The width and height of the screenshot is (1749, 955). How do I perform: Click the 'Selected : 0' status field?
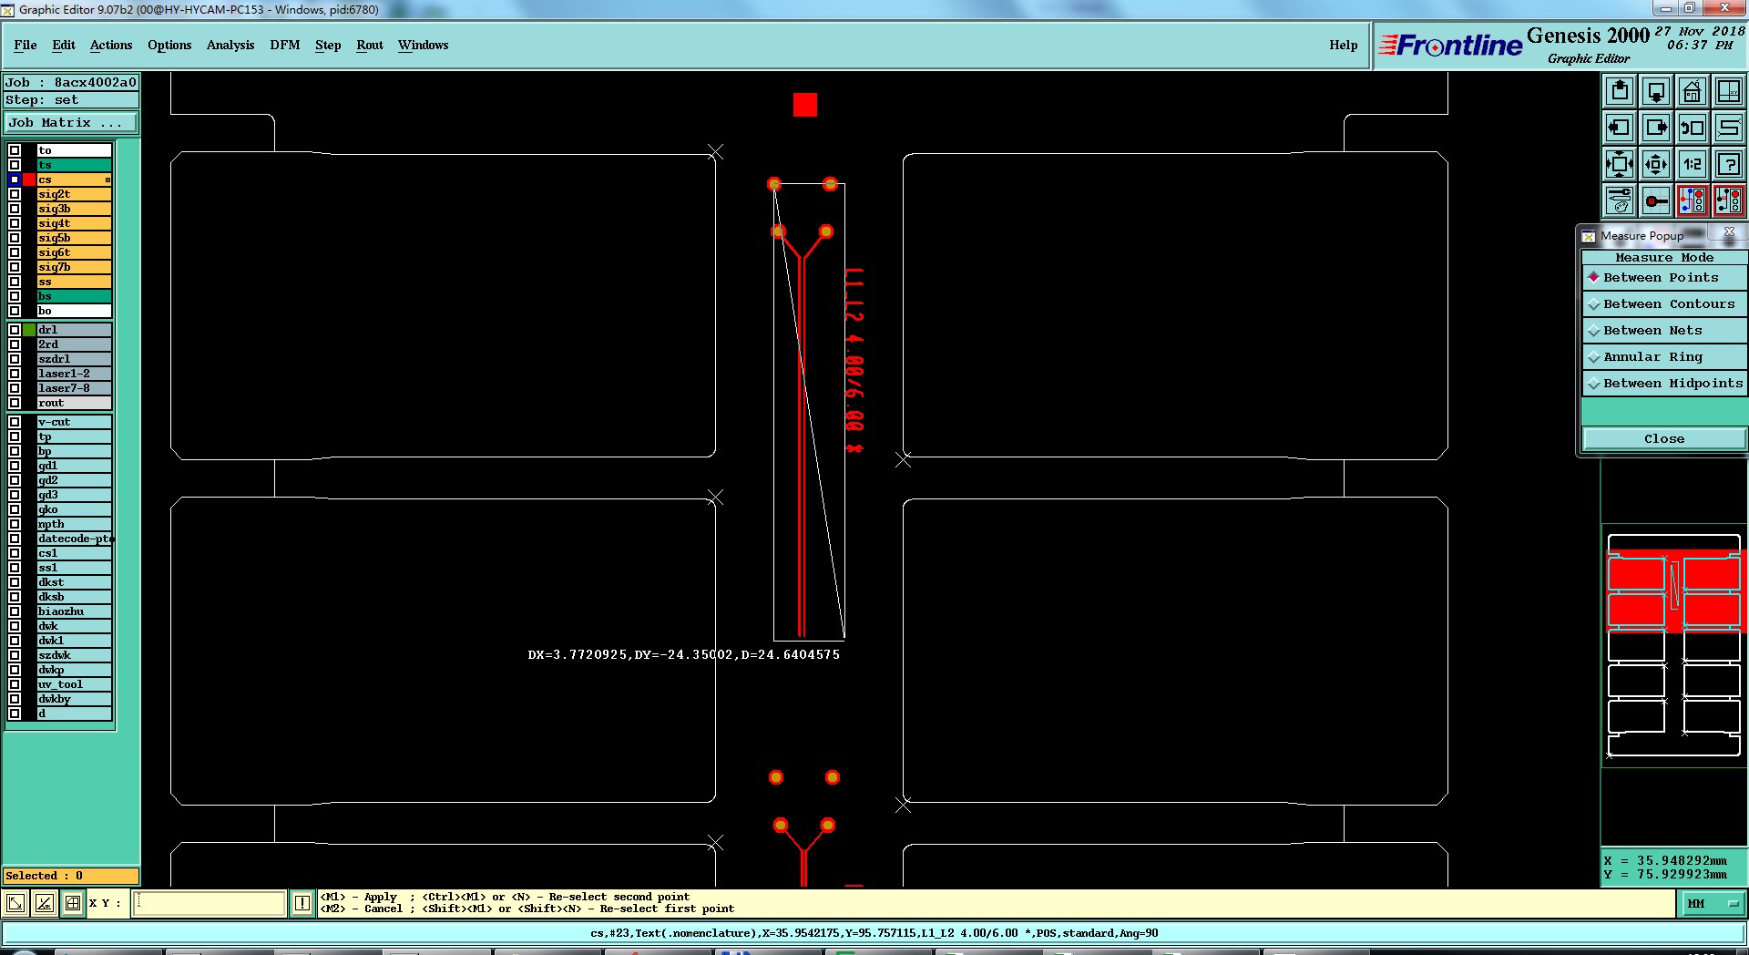coord(71,876)
